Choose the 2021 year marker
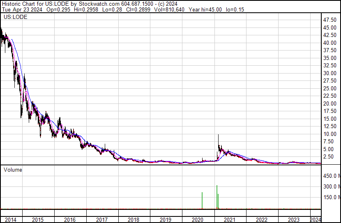This screenshot has width=341, height=223. coord(230,220)
